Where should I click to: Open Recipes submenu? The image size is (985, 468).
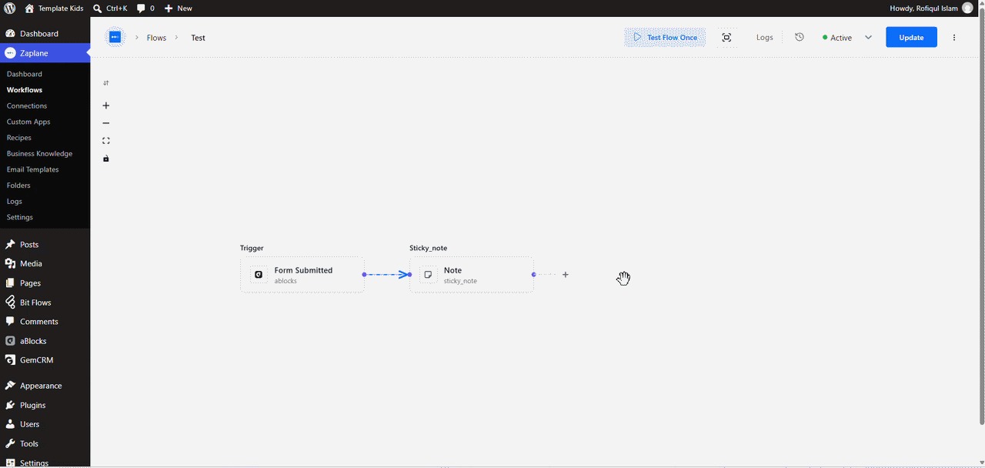pos(19,138)
